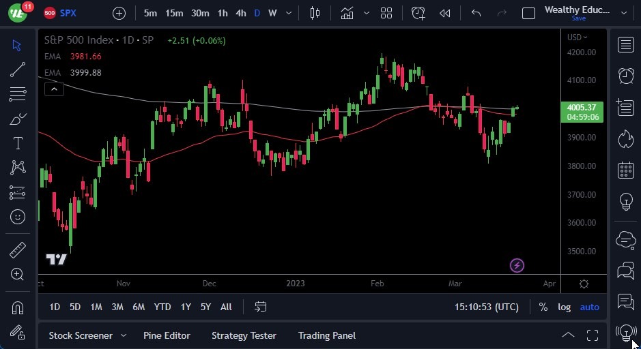
Task: Expand the time interval dropdown chevron
Action: pos(289,13)
